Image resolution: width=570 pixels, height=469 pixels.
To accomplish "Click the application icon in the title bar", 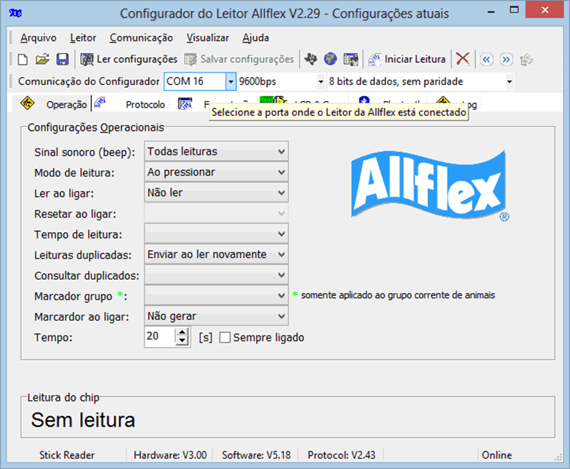I will (15, 14).
